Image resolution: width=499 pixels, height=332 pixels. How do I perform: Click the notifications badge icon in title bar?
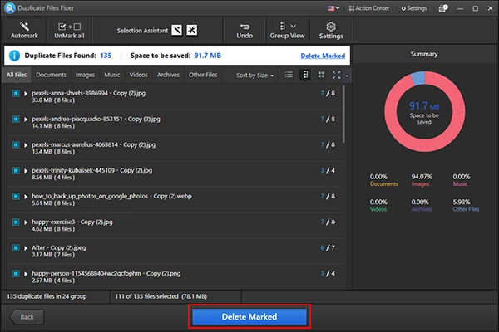tap(443, 8)
